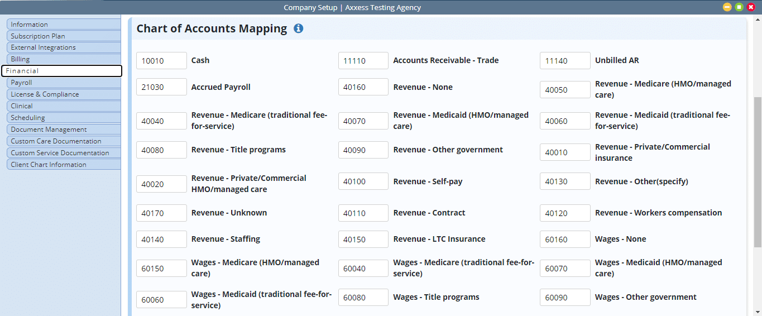Switch to the Billing tab
This screenshot has width=762, height=316.
pos(64,59)
